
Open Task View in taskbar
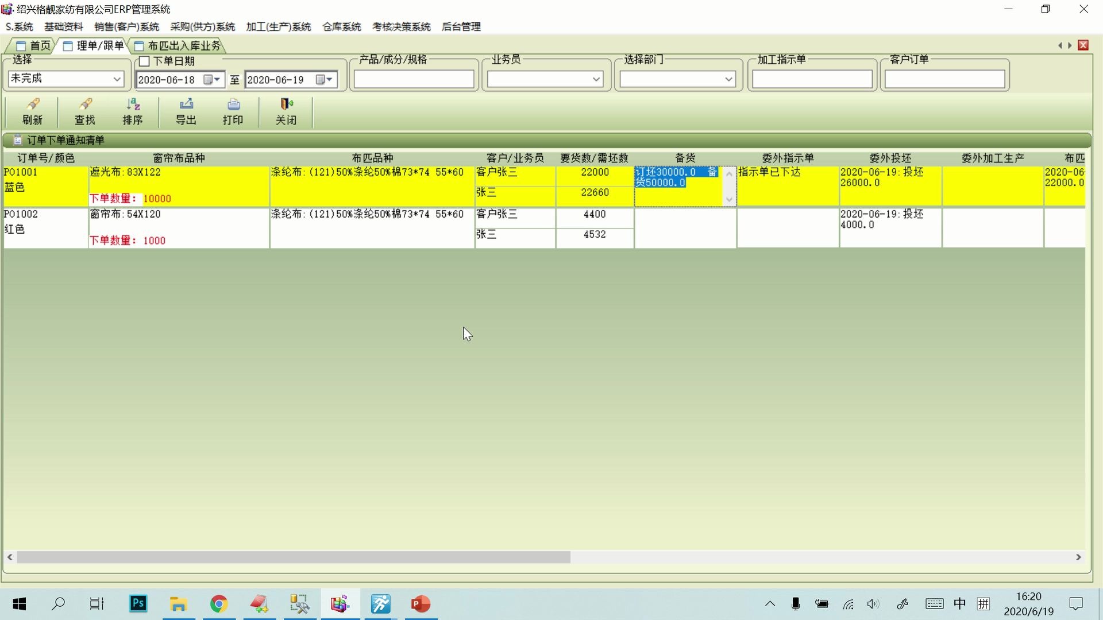pos(97,604)
